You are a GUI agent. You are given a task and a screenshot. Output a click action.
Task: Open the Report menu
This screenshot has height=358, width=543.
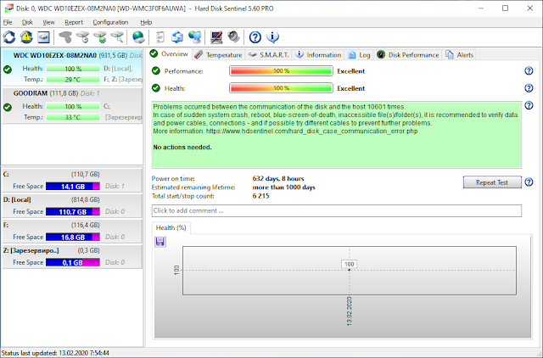click(74, 22)
